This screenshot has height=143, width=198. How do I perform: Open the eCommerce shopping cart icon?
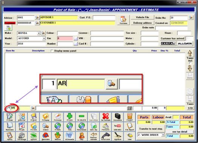(69, 136)
